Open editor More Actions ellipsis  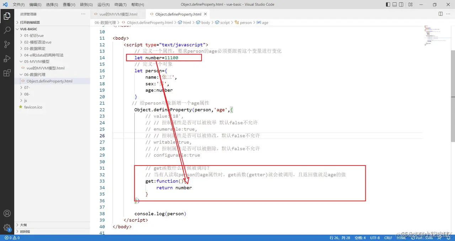coord(448,14)
